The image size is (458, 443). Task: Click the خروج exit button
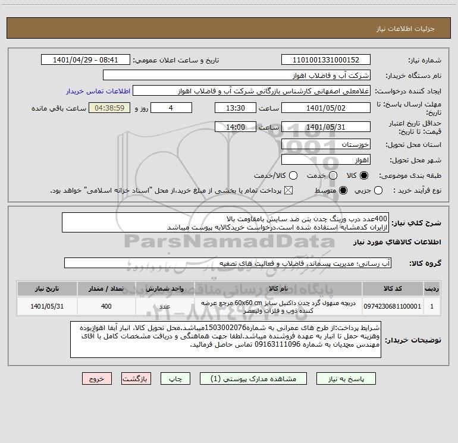pyautogui.click(x=97, y=379)
